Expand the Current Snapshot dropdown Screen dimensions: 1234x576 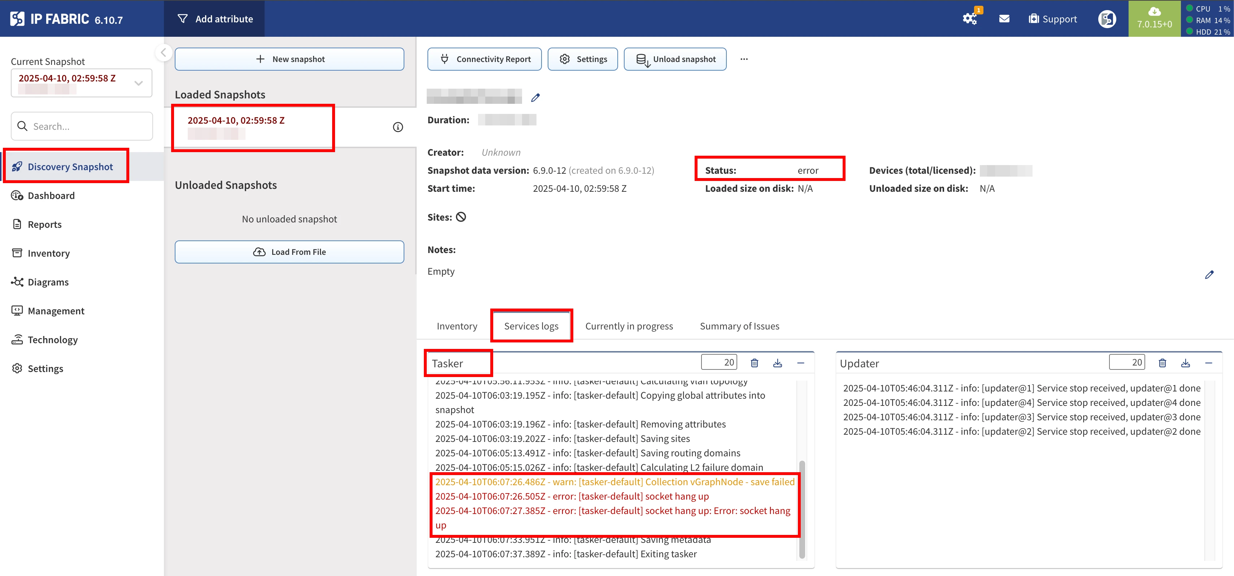pyautogui.click(x=138, y=83)
